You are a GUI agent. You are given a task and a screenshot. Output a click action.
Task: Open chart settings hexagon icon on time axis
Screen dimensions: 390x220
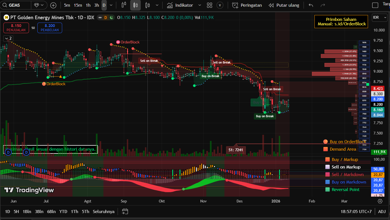tap(380, 201)
